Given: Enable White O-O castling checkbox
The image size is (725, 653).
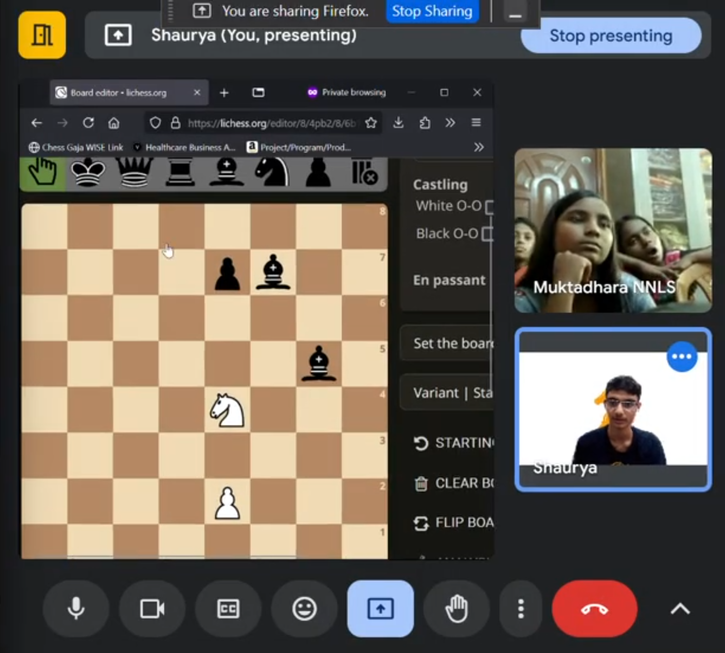Looking at the screenshot, I should 489,207.
